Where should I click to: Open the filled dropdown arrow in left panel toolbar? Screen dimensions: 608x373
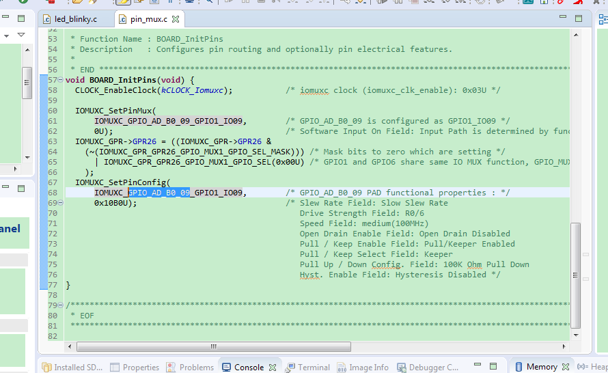(x=6, y=36)
